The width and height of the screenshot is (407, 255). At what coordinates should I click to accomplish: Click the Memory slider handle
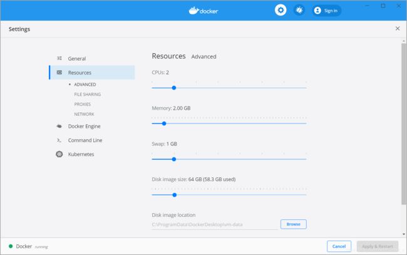[x=164, y=123]
